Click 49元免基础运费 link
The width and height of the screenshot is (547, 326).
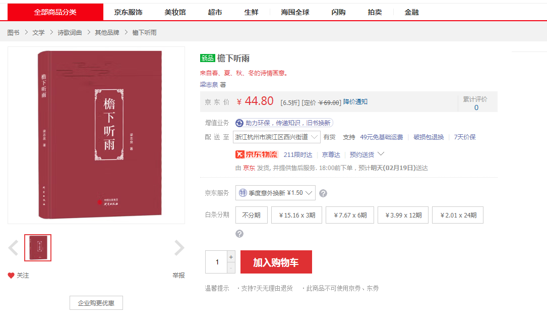(382, 137)
